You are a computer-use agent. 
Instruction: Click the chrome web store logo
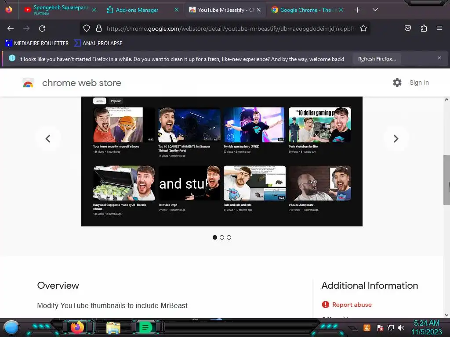pos(28,83)
